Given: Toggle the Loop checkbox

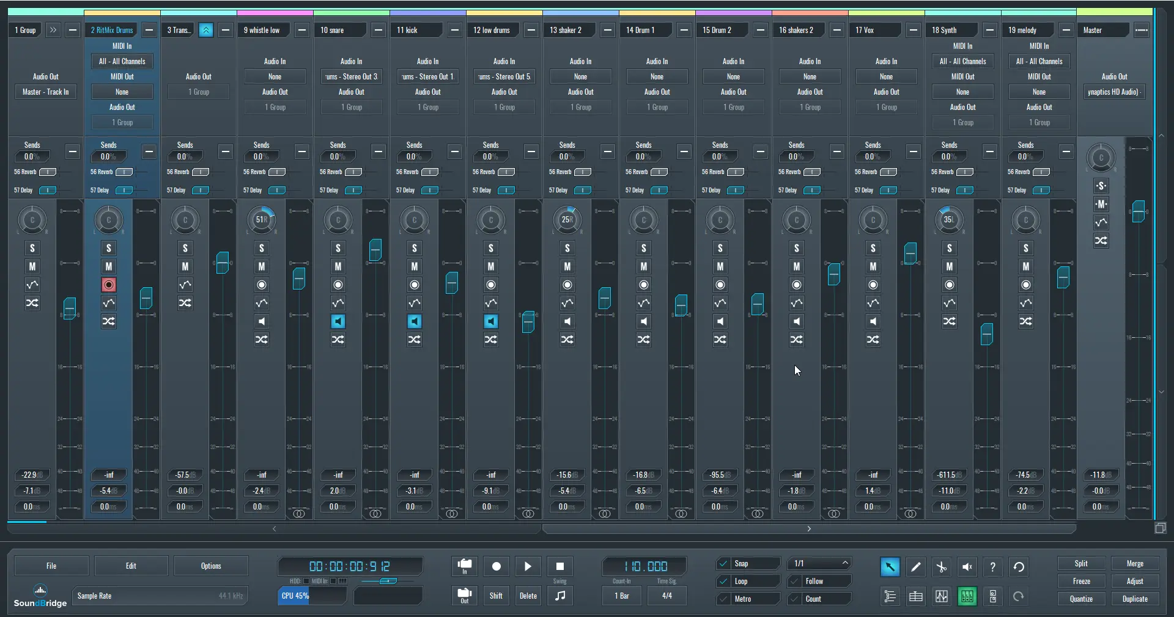Looking at the screenshot, I should pos(723,582).
